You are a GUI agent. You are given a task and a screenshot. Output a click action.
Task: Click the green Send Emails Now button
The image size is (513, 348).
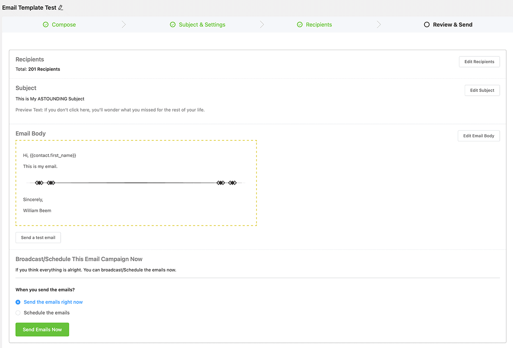(42, 330)
